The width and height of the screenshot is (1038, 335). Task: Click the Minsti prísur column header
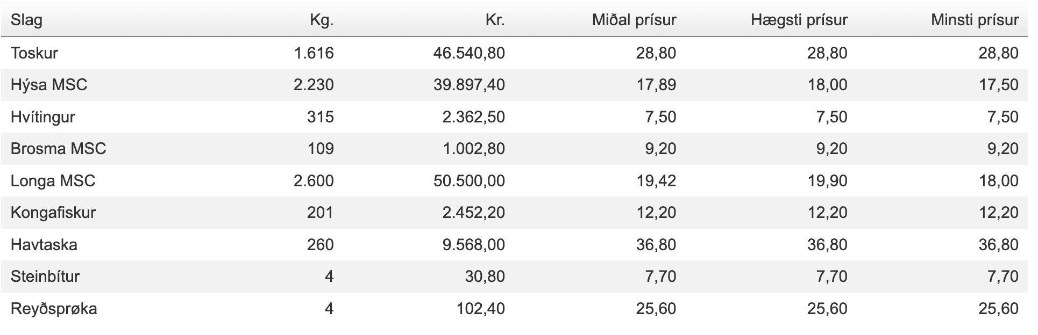(x=975, y=20)
